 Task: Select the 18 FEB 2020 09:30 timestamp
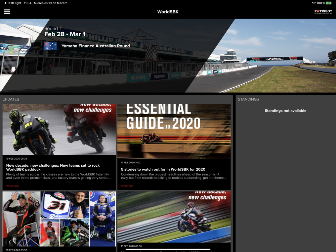click(131, 246)
